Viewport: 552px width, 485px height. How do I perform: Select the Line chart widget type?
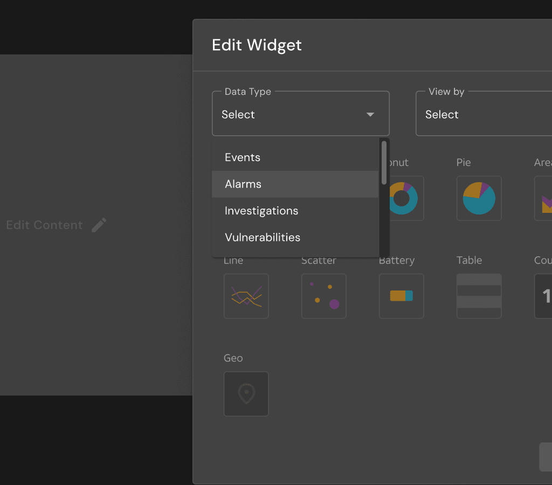pyautogui.click(x=246, y=296)
